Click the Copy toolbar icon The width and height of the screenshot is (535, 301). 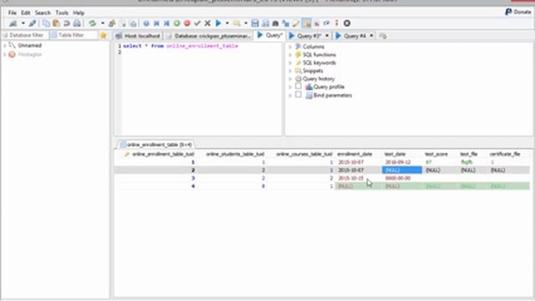pos(46,23)
